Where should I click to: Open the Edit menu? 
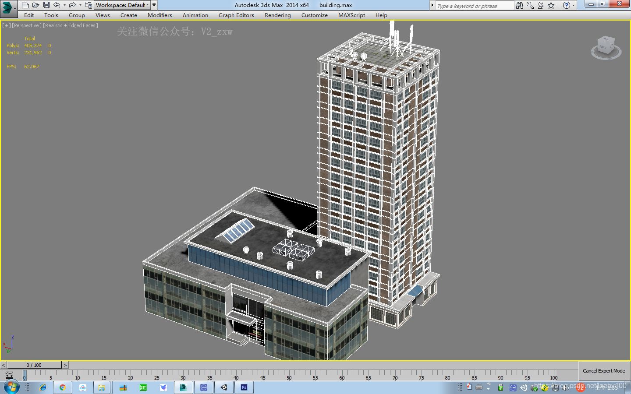[x=29, y=15]
